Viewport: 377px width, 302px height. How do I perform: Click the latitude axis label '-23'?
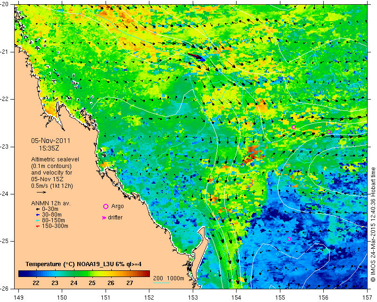point(4,147)
